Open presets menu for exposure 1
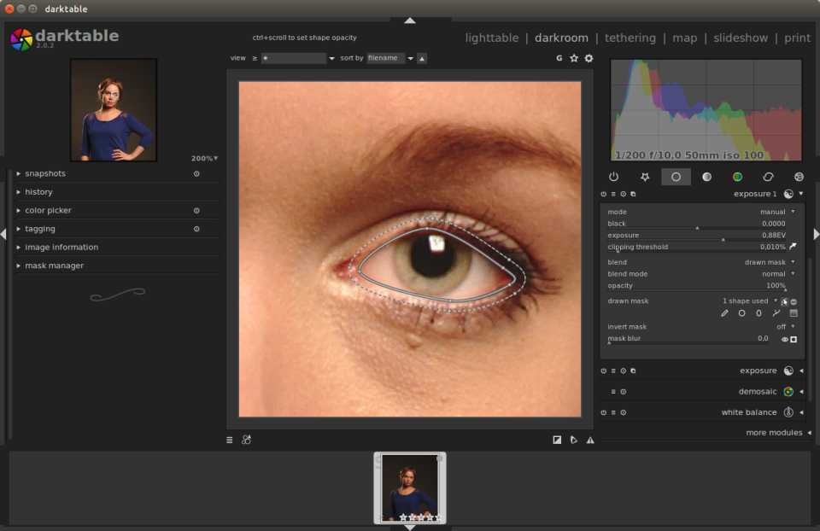This screenshot has height=531, width=820. click(x=613, y=194)
